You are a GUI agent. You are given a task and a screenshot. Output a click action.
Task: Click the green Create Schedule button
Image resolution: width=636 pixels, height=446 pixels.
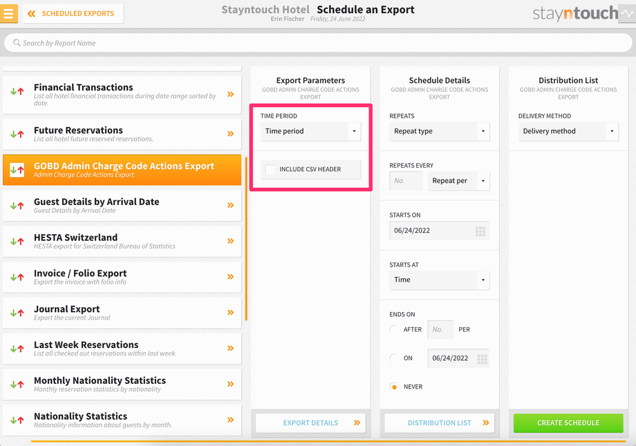click(568, 423)
